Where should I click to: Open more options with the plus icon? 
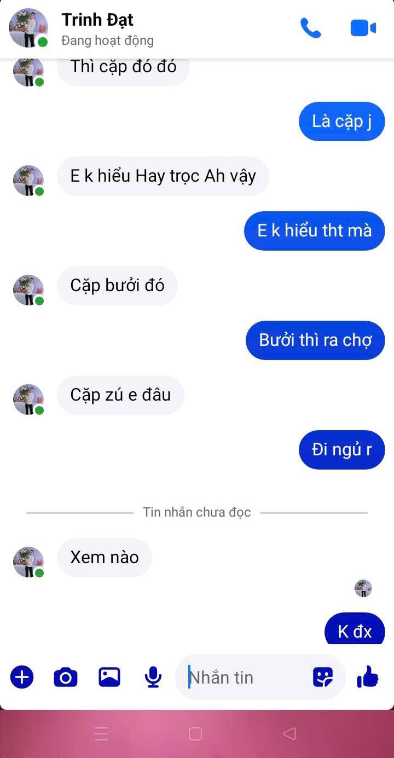(x=22, y=677)
